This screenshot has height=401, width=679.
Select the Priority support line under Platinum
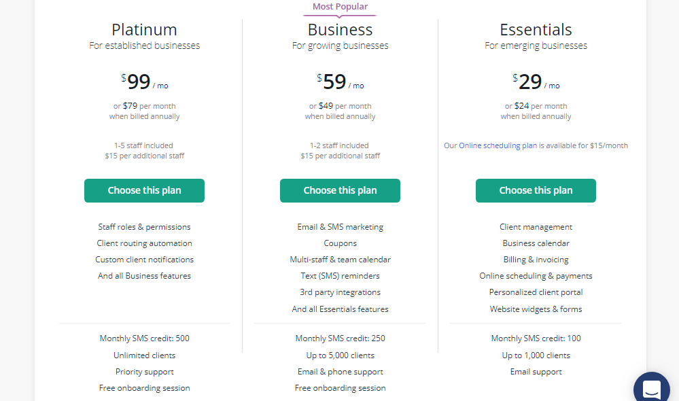(x=144, y=371)
